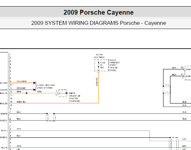
Task: Click the arrowhead ending the ORG/BRN wire
Action: (34, 83)
